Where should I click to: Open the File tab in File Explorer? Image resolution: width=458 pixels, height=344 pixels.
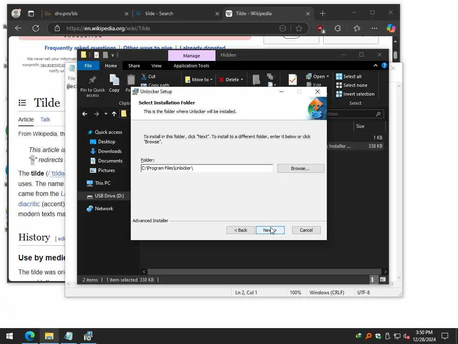click(88, 66)
